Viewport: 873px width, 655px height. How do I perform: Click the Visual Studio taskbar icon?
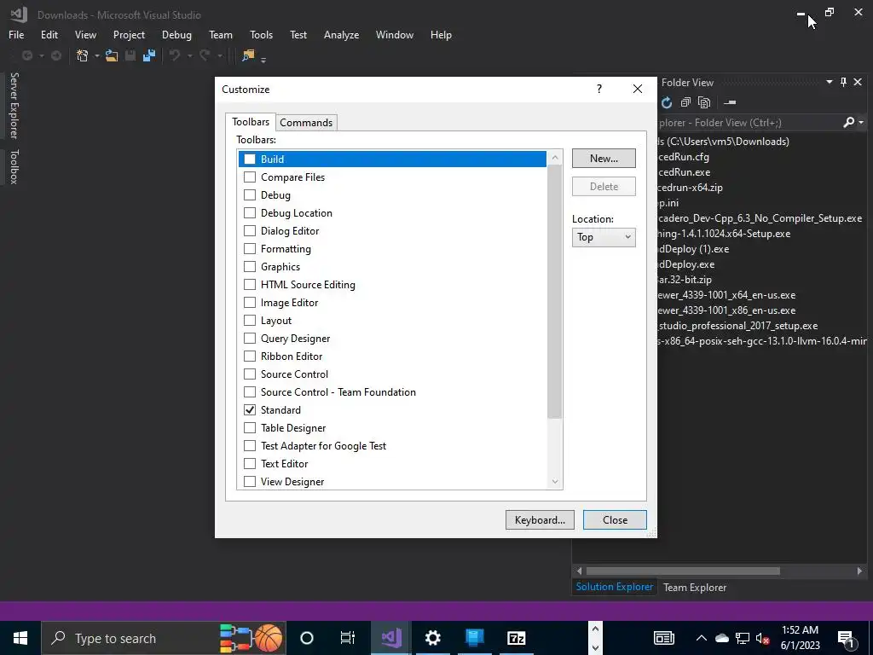(x=391, y=638)
